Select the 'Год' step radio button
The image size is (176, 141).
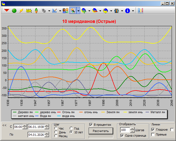point(71,128)
